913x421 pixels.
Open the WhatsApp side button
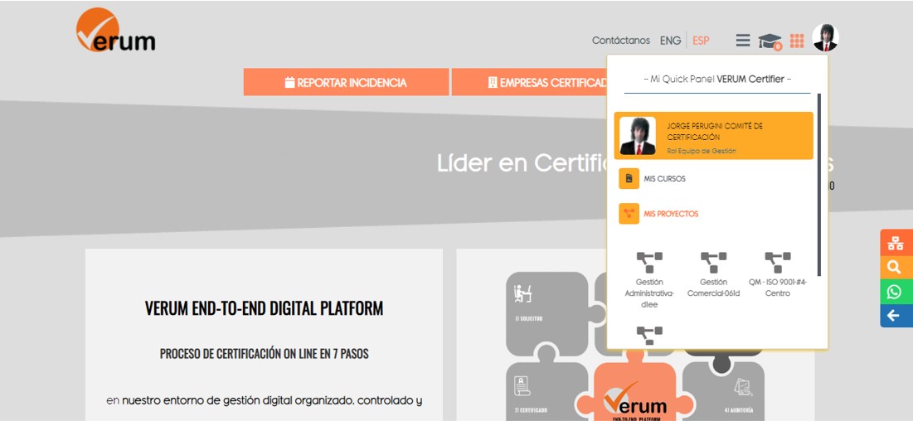pyautogui.click(x=895, y=292)
